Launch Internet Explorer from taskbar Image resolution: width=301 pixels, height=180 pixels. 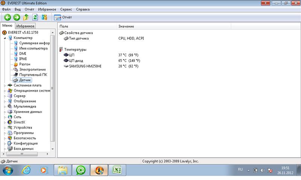tap(26, 170)
